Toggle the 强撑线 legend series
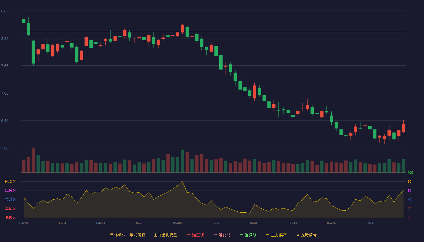 point(248,235)
